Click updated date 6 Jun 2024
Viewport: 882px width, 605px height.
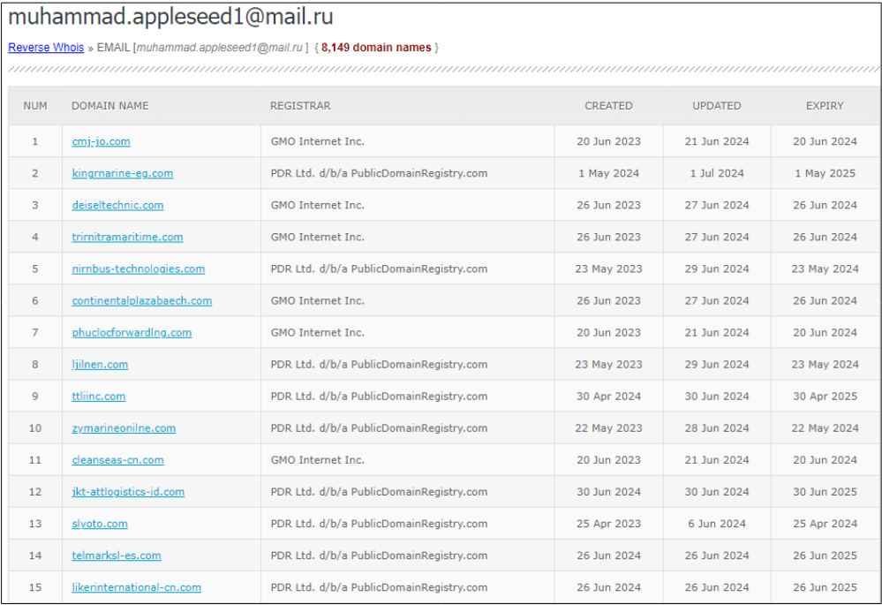click(717, 524)
